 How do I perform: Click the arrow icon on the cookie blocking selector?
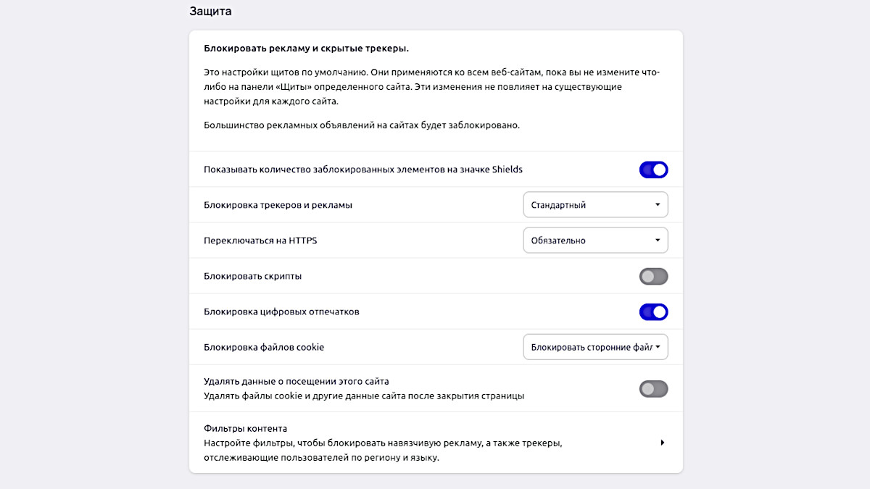[657, 346]
